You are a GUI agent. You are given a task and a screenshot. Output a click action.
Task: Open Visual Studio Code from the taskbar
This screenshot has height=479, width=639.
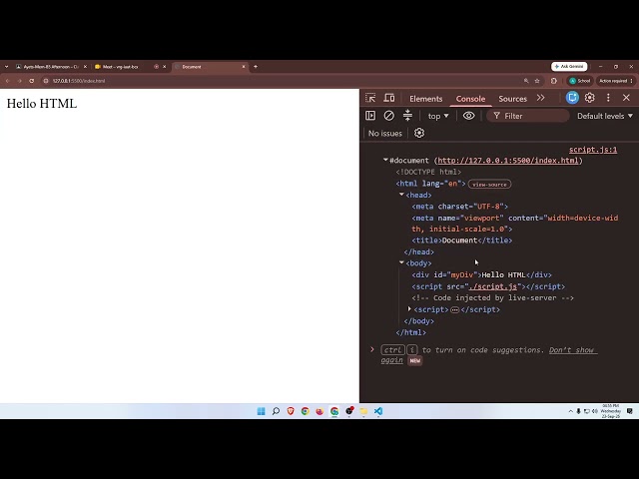[378, 411]
